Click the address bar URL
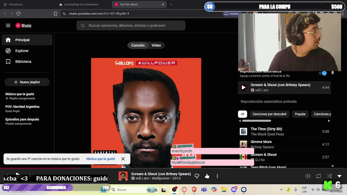 pos(99,14)
